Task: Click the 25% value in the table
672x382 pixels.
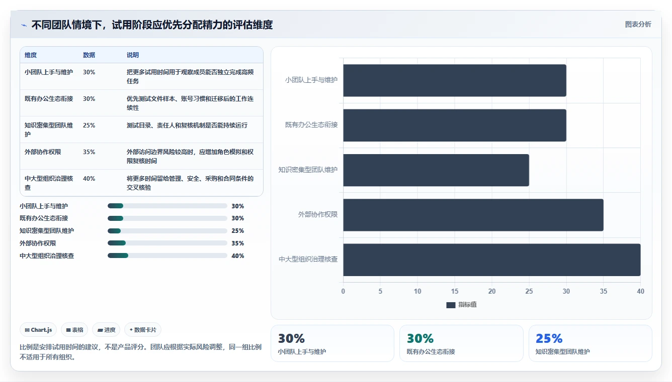Action: coord(89,125)
